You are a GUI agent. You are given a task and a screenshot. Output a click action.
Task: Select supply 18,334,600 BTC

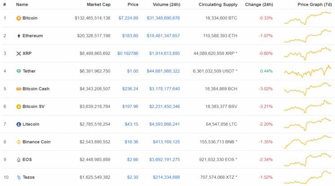tap(221, 18)
